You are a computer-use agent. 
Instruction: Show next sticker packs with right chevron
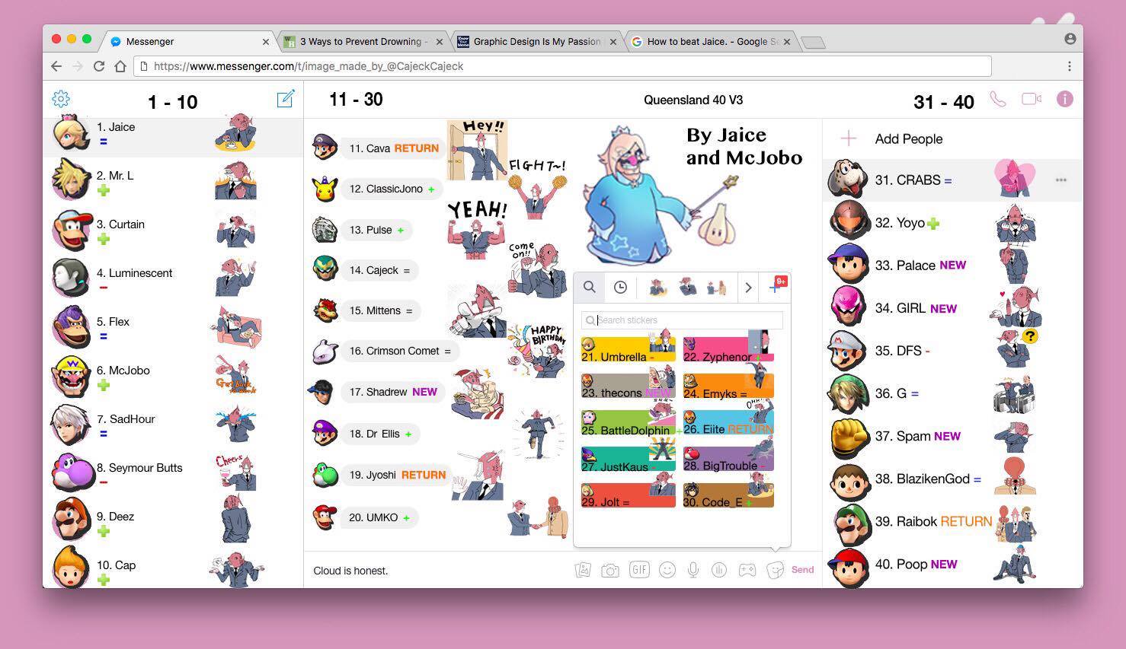[x=748, y=287]
